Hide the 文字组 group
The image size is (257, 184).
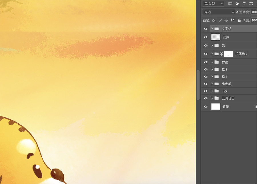pyautogui.click(x=206, y=29)
